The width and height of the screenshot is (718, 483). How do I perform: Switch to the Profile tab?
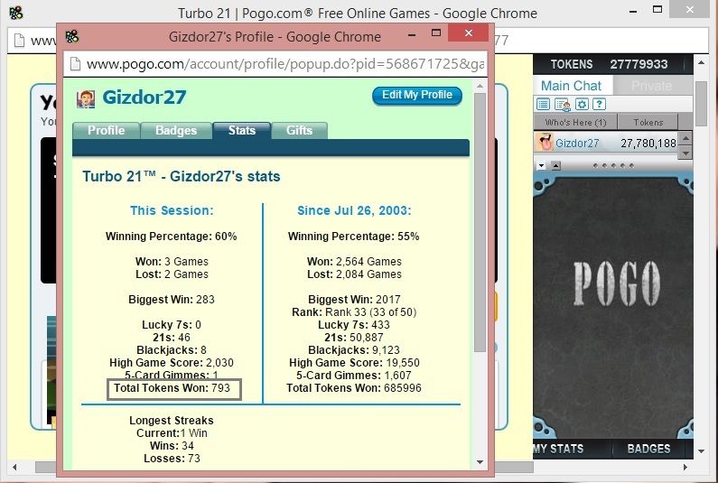pyautogui.click(x=106, y=131)
